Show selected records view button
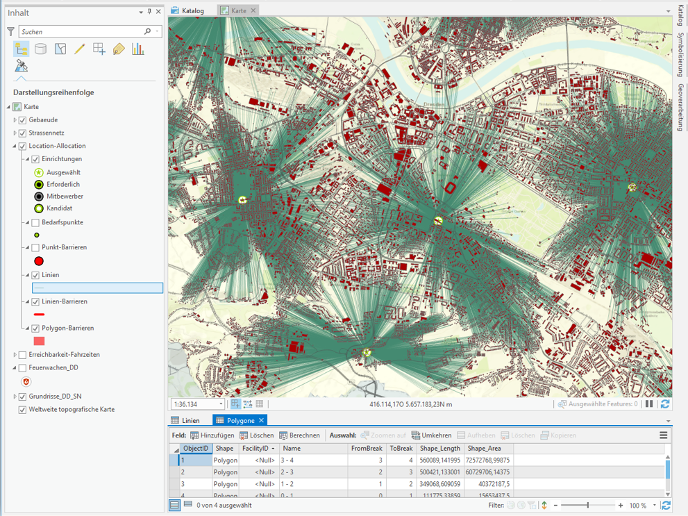 point(188,505)
